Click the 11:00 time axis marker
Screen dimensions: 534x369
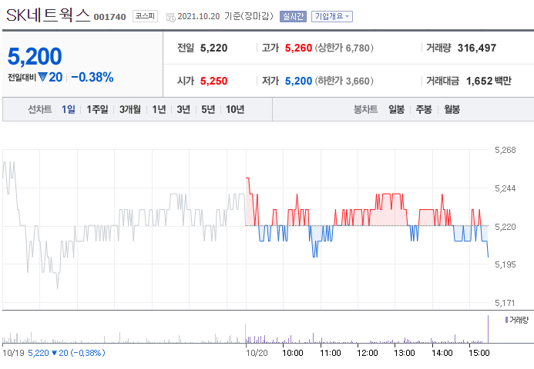pyautogui.click(x=331, y=353)
